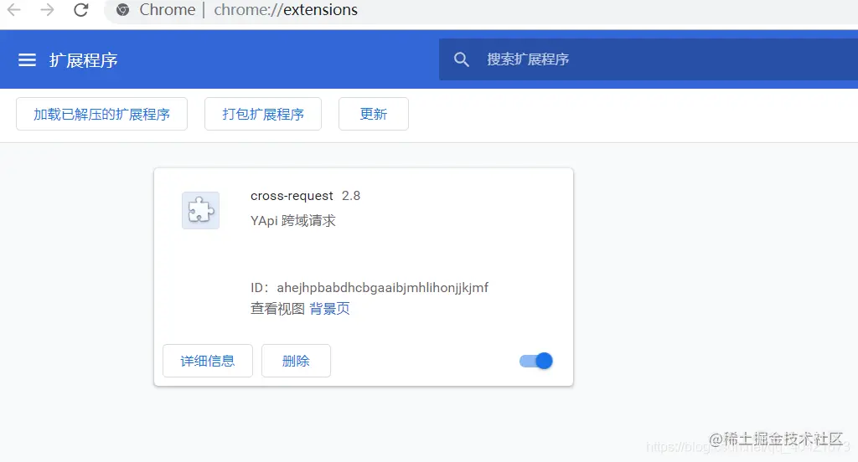Click the Chrome site info icon in the address bar

[x=122, y=10]
